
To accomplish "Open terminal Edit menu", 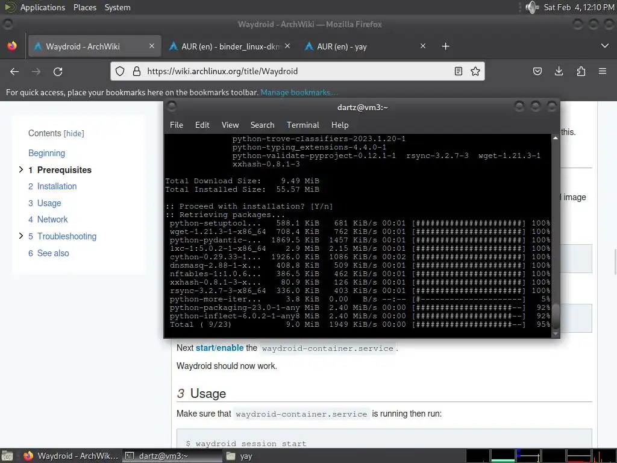I will coord(202,125).
